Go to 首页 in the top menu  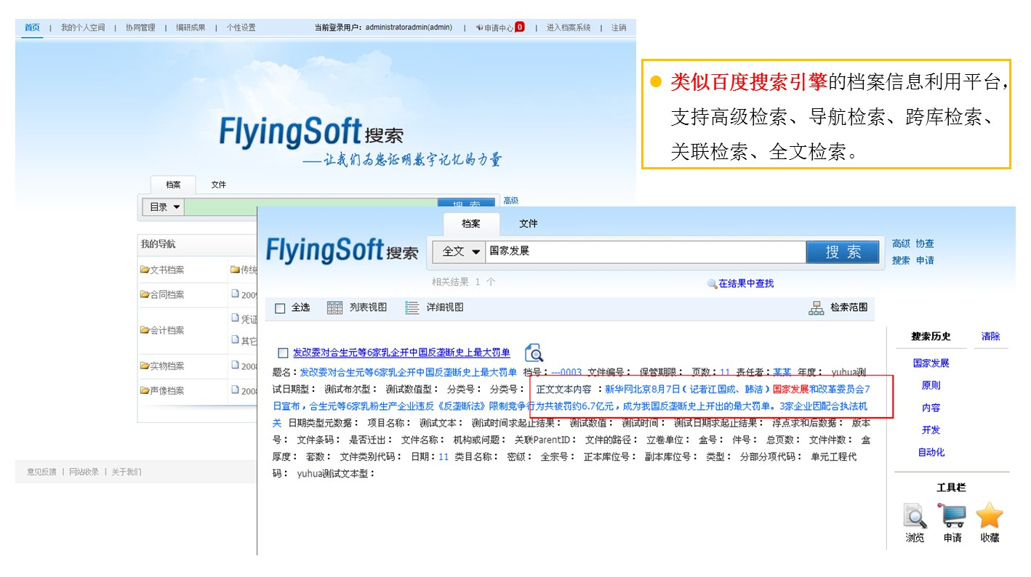(x=32, y=28)
